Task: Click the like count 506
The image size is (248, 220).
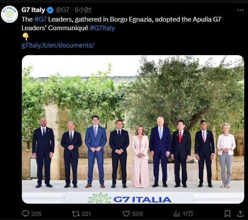Action: pos(138,214)
